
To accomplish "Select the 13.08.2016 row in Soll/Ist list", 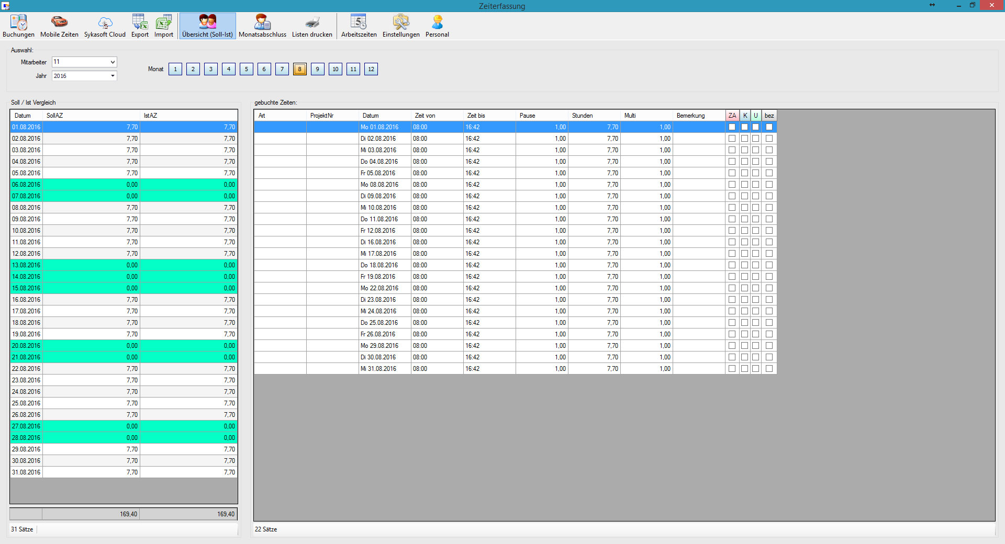I will pyautogui.click(x=26, y=265).
